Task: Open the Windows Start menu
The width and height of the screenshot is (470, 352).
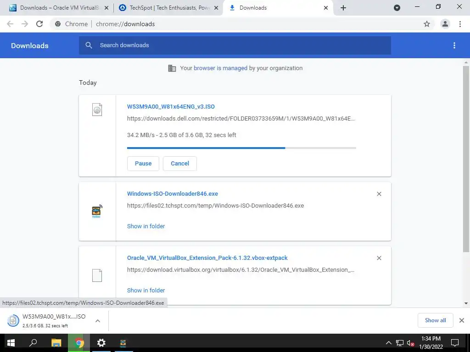Action: 11,343
